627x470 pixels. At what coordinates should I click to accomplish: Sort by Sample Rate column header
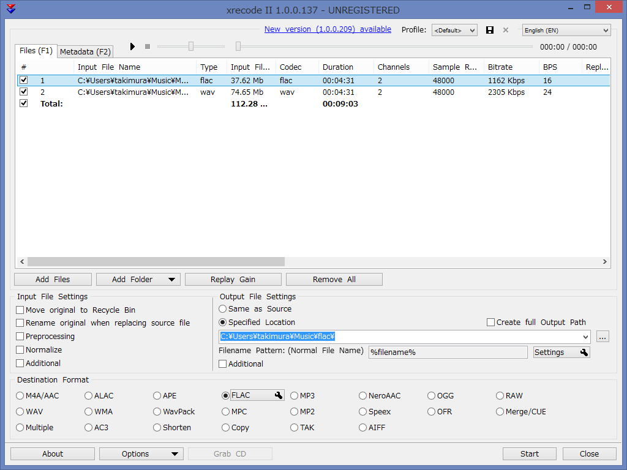point(456,67)
